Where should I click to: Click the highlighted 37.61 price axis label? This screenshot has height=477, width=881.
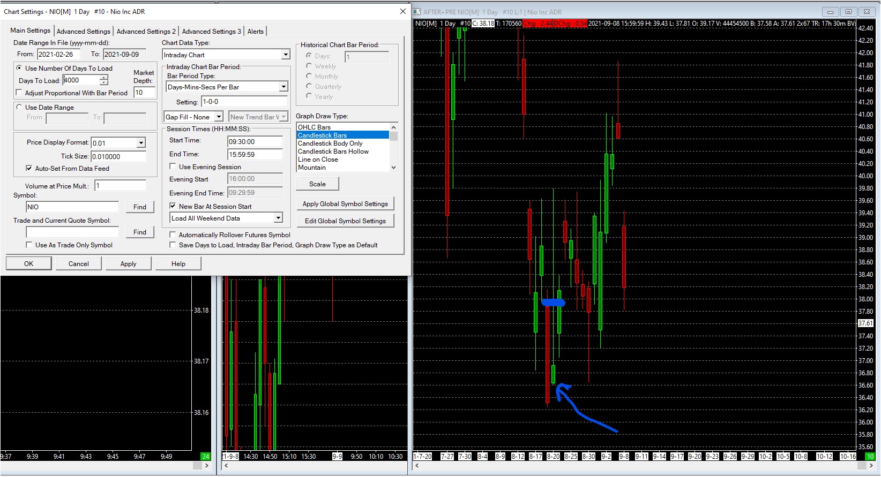tap(865, 323)
